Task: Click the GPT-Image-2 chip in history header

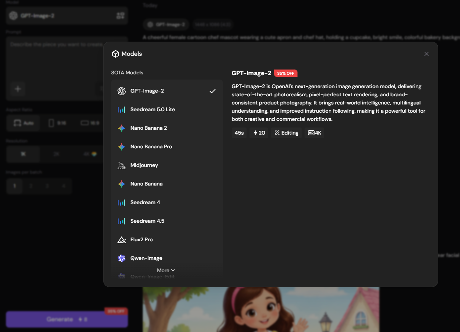Action: (x=166, y=25)
